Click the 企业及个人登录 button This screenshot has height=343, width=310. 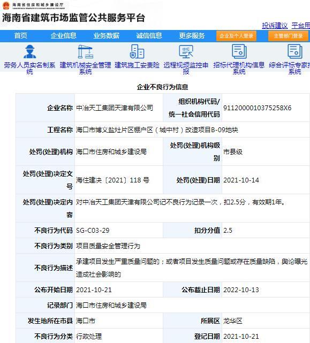coord(236,36)
